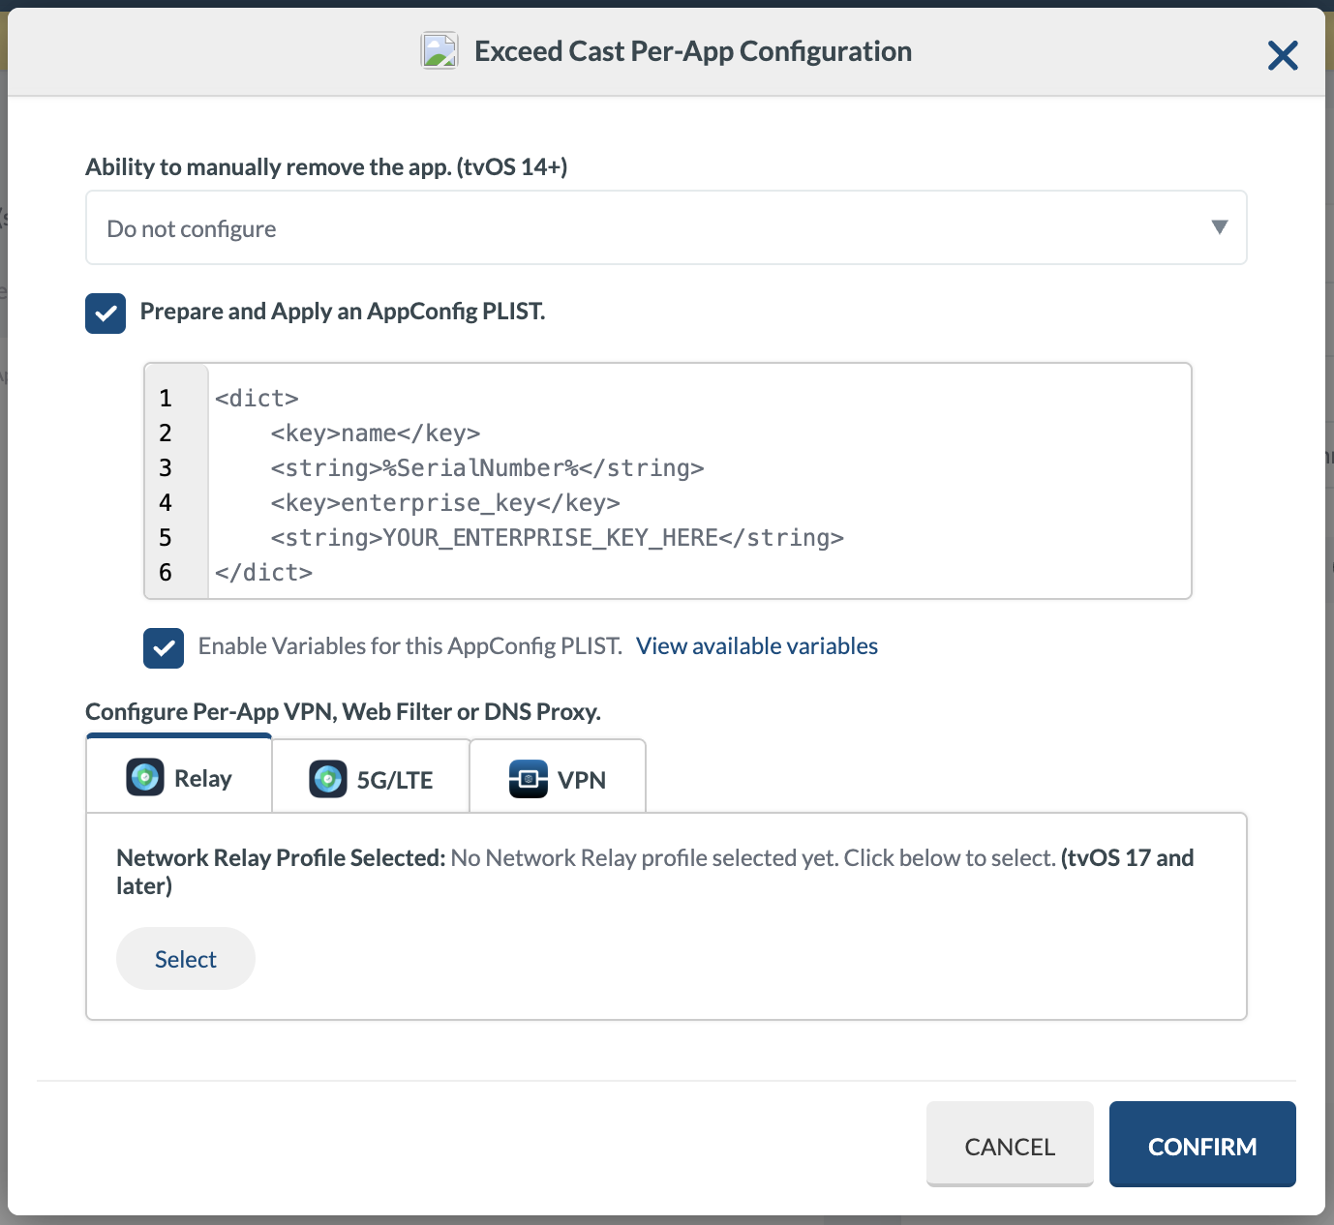Click the dropdown arrow for app removal
The width and height of the screenshot is (1334, 1225).
(x=1220, y=227)
